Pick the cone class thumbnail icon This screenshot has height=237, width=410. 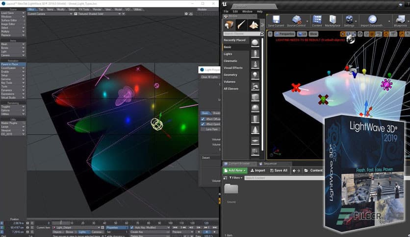(x=255, y=130)
